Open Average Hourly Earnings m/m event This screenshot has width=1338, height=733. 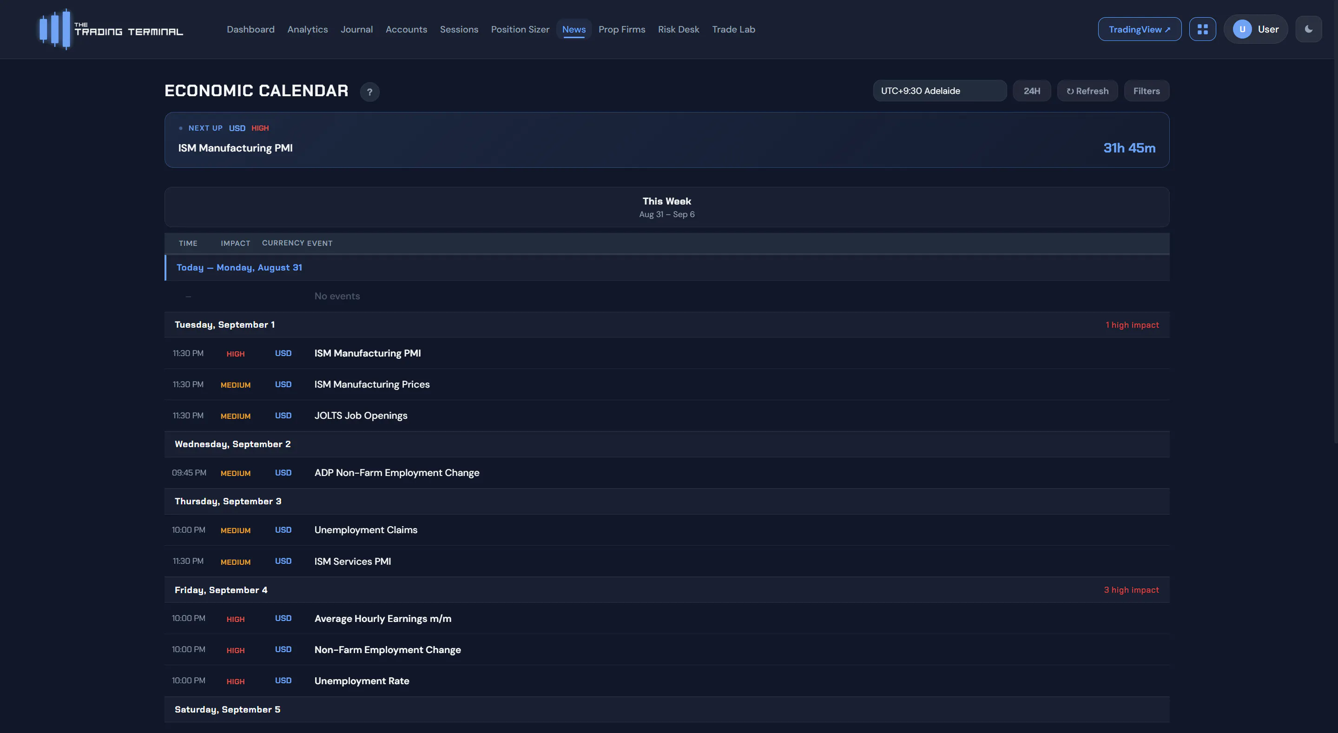(x=666, y=618)
